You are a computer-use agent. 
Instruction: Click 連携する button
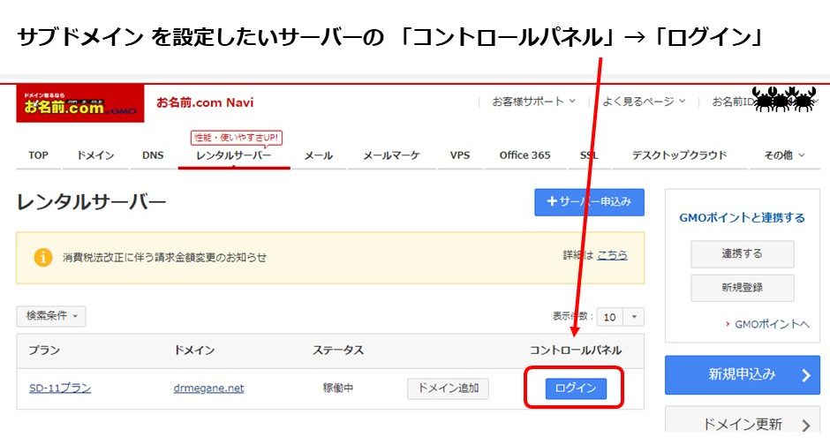click(742, 254)
